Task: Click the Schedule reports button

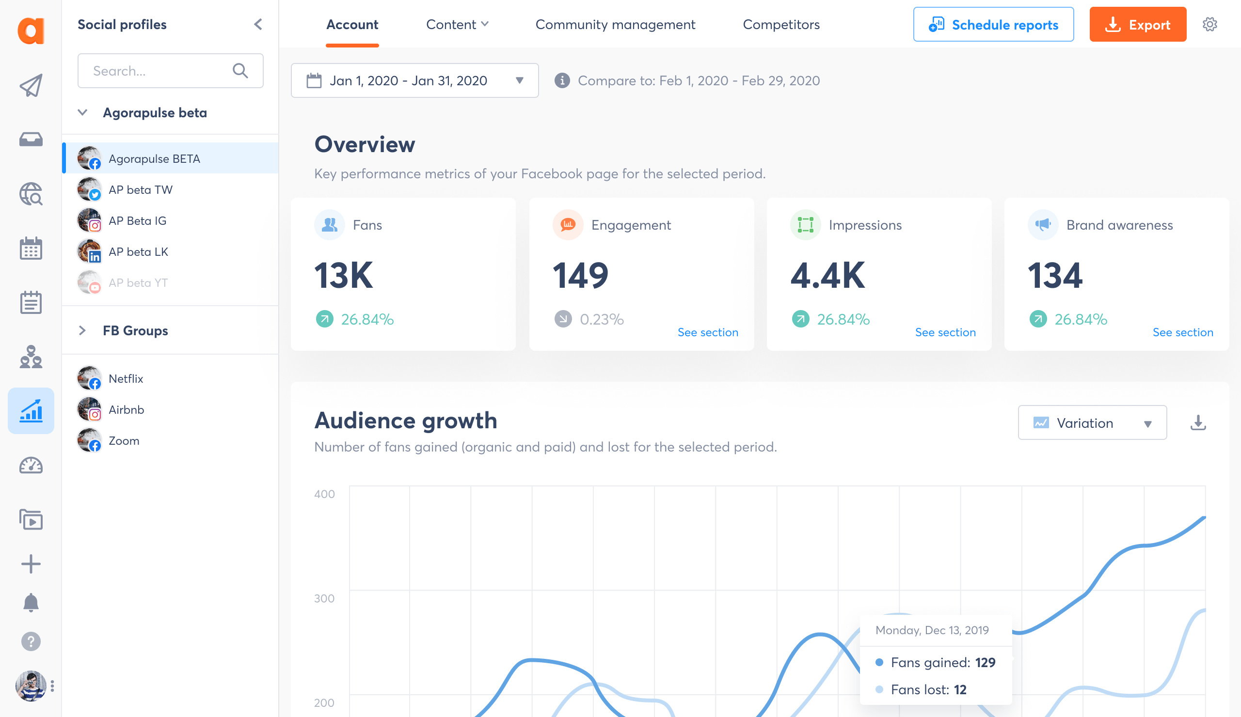Action: pos(993,24)
